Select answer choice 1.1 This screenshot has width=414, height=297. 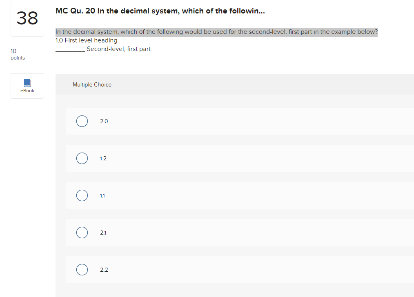pyautogui.click(x=82, y=195)
